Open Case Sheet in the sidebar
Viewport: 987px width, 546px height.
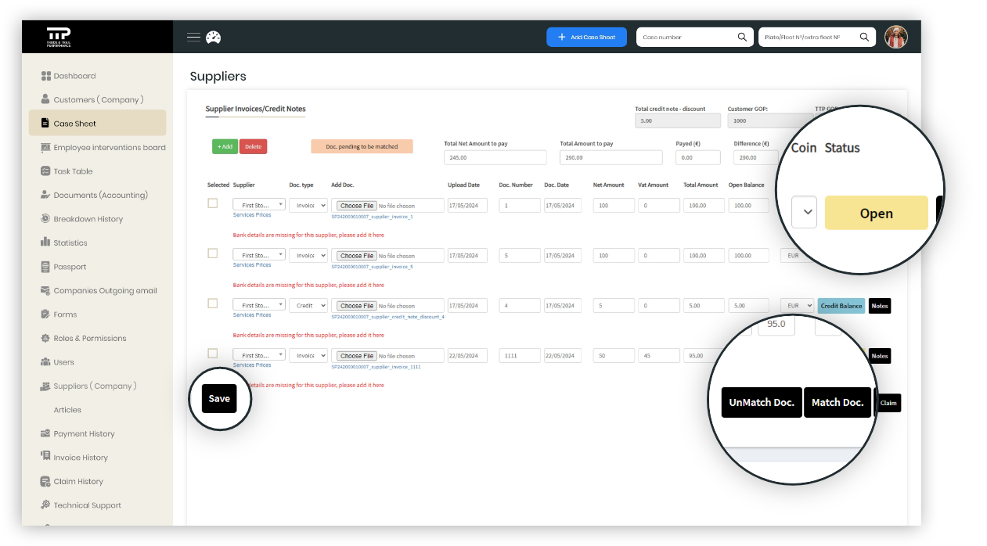(x=75, y=124)
